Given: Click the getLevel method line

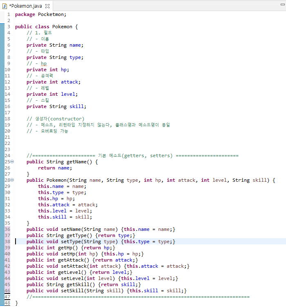Looking at the screenshot, I should pyautogui.click(x=79, y=272).
